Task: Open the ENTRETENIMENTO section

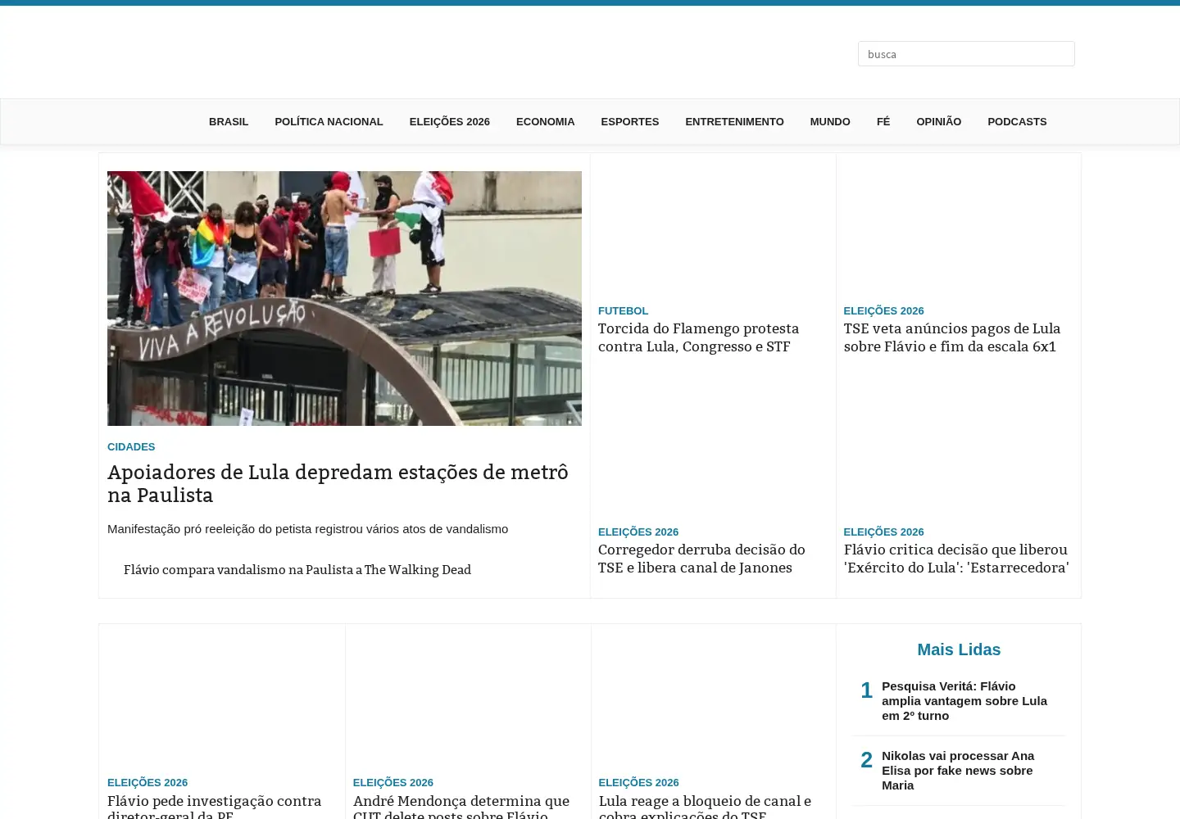Action: 734,121
